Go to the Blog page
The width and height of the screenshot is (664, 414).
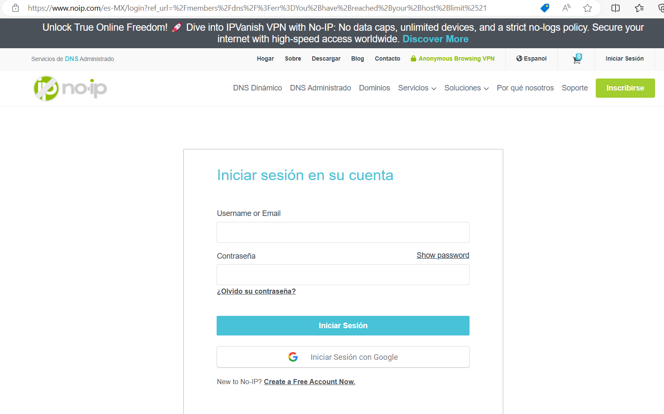357,59
